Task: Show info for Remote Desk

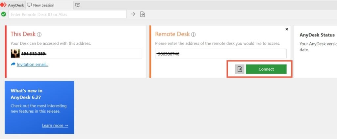Action: click(194, 34)
